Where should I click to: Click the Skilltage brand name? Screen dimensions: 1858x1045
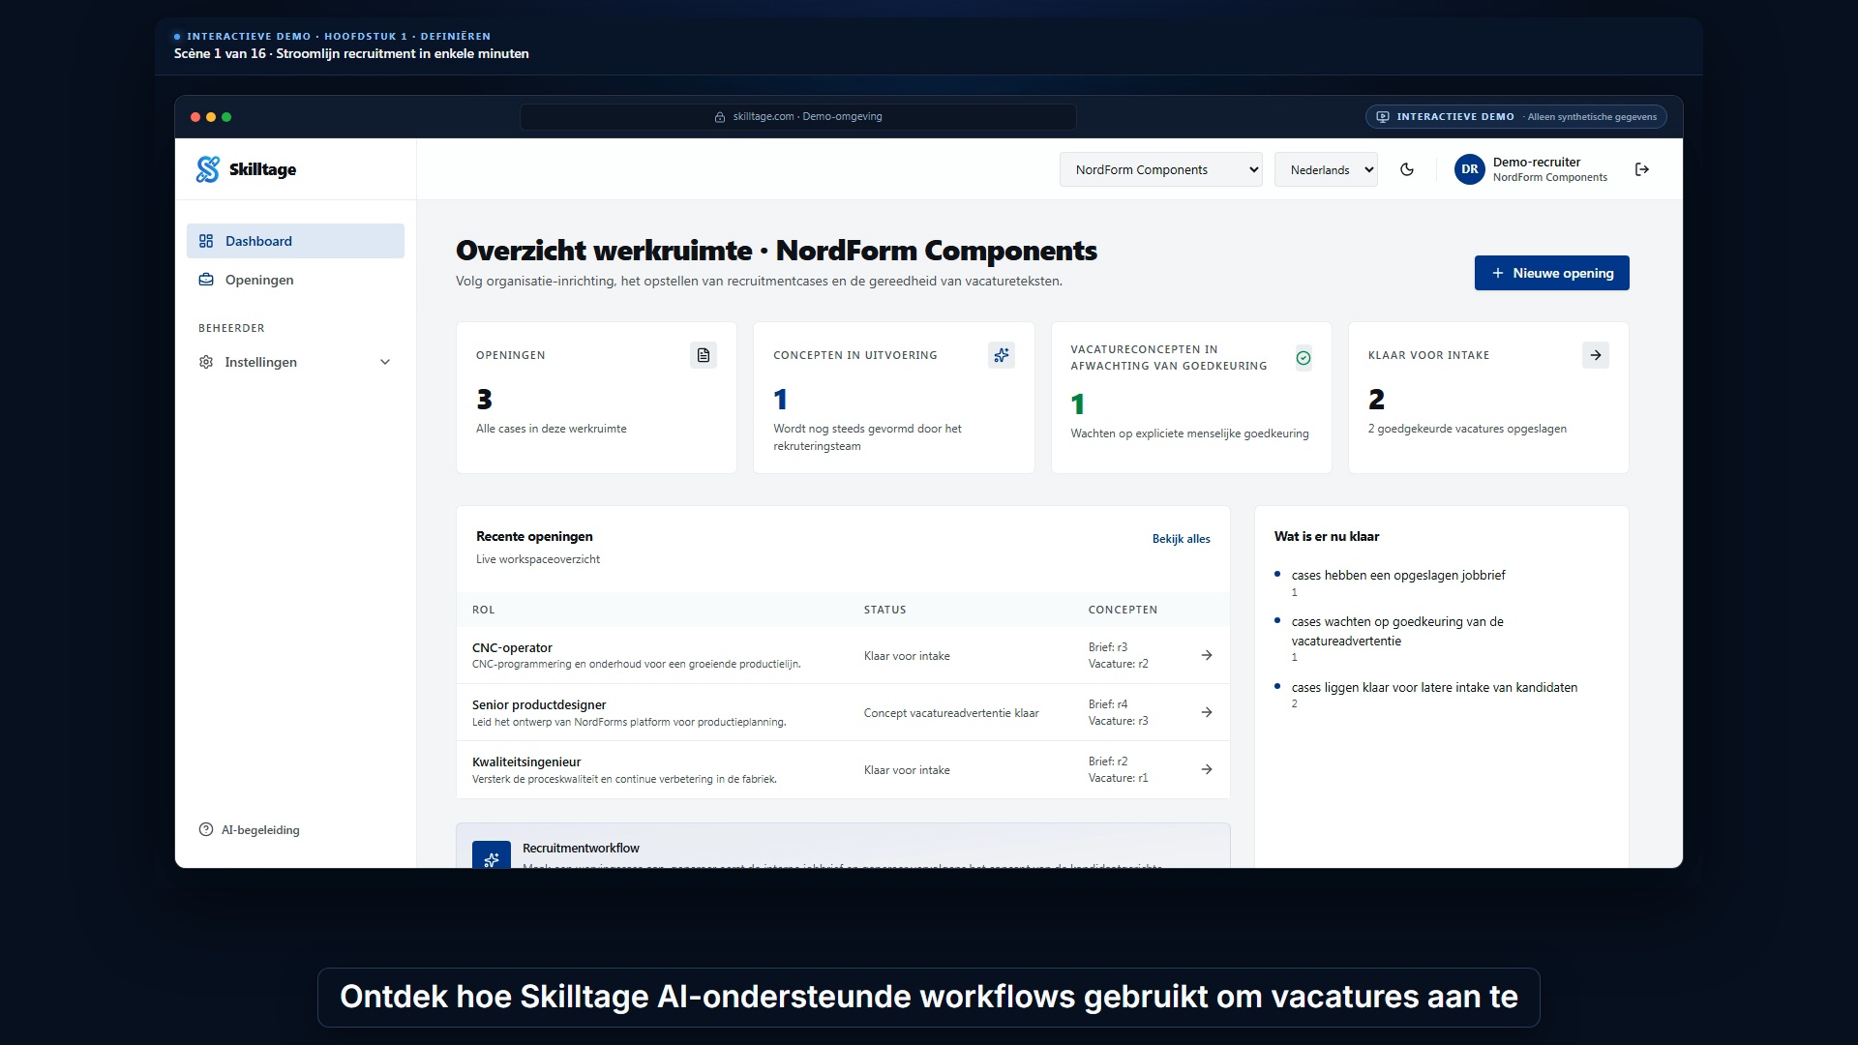click(262, 169)
